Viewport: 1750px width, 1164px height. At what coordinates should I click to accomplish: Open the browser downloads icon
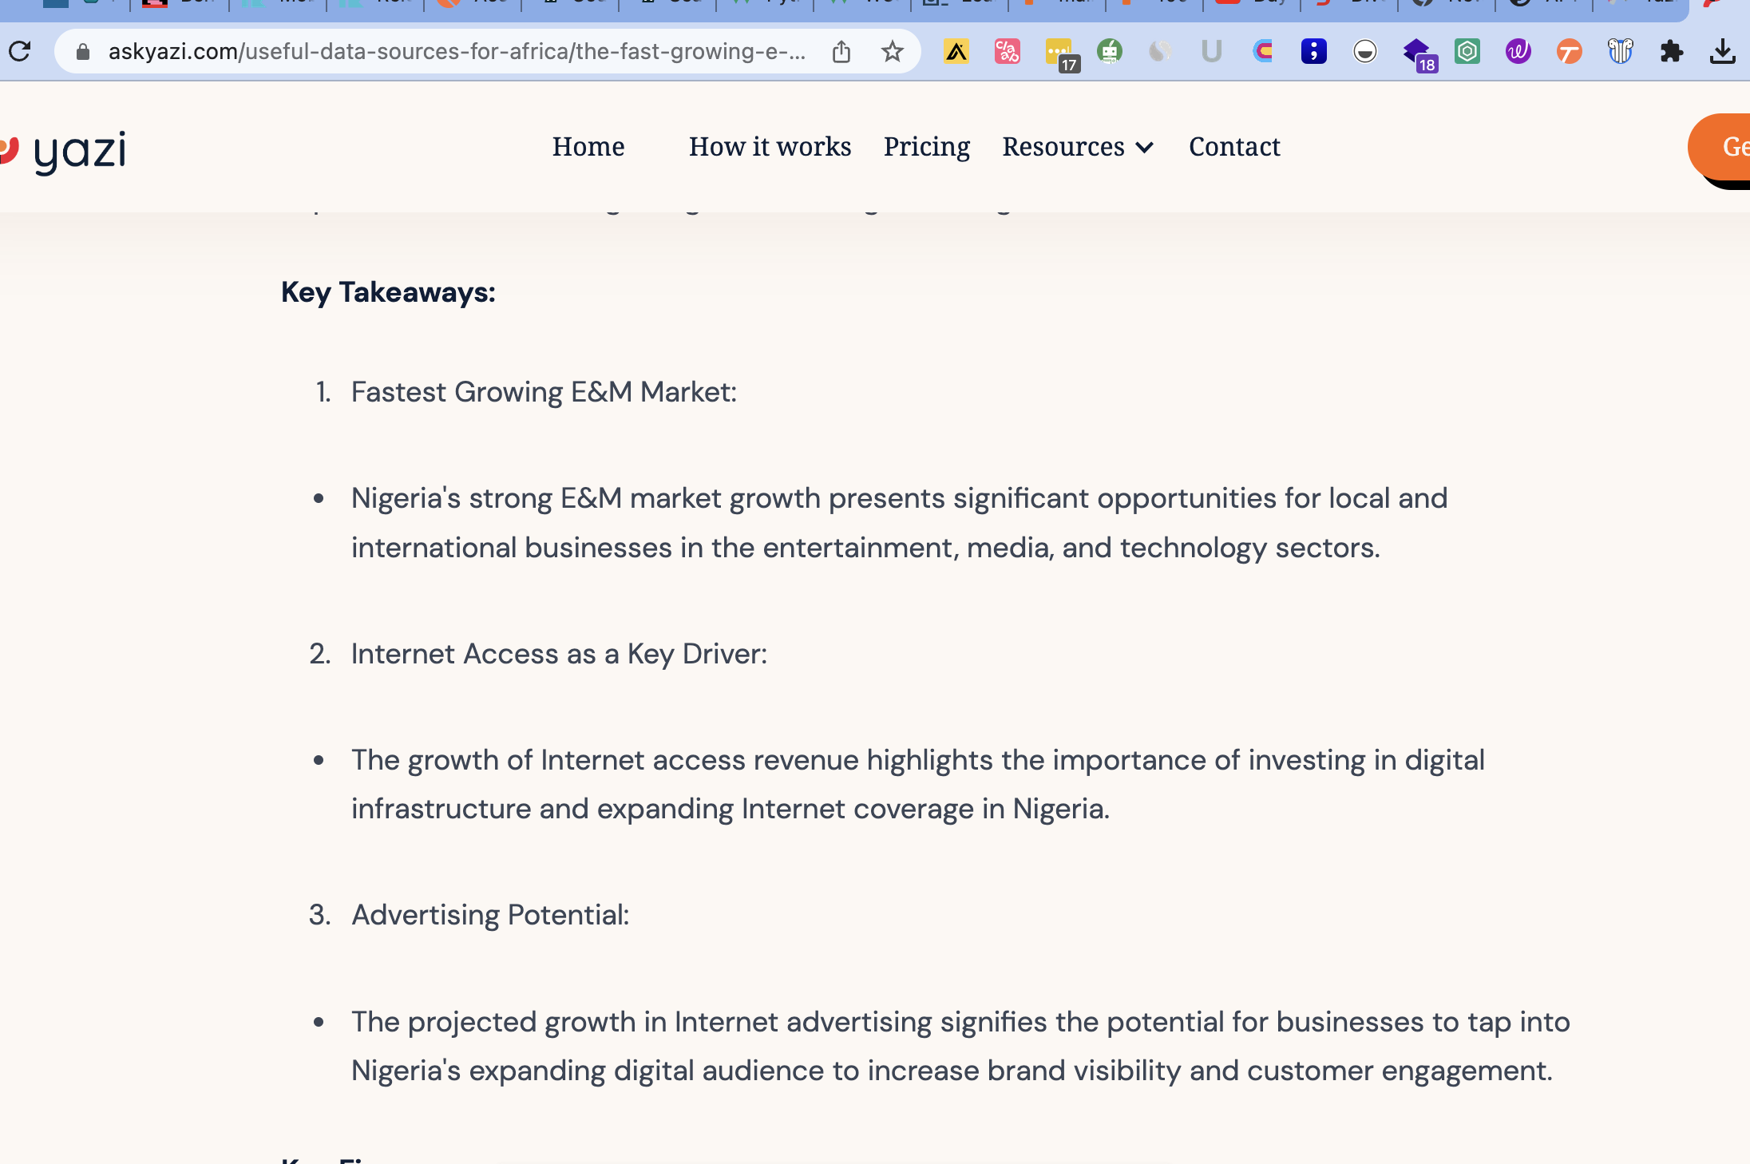1722,52
